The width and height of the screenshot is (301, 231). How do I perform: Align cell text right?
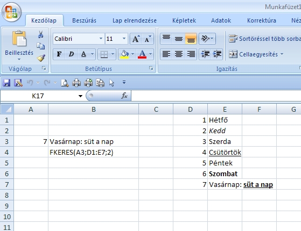[191, 54]
